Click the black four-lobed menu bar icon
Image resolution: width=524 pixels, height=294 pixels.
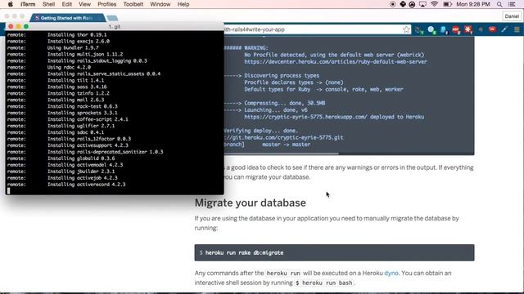click(x=403, y=4)
